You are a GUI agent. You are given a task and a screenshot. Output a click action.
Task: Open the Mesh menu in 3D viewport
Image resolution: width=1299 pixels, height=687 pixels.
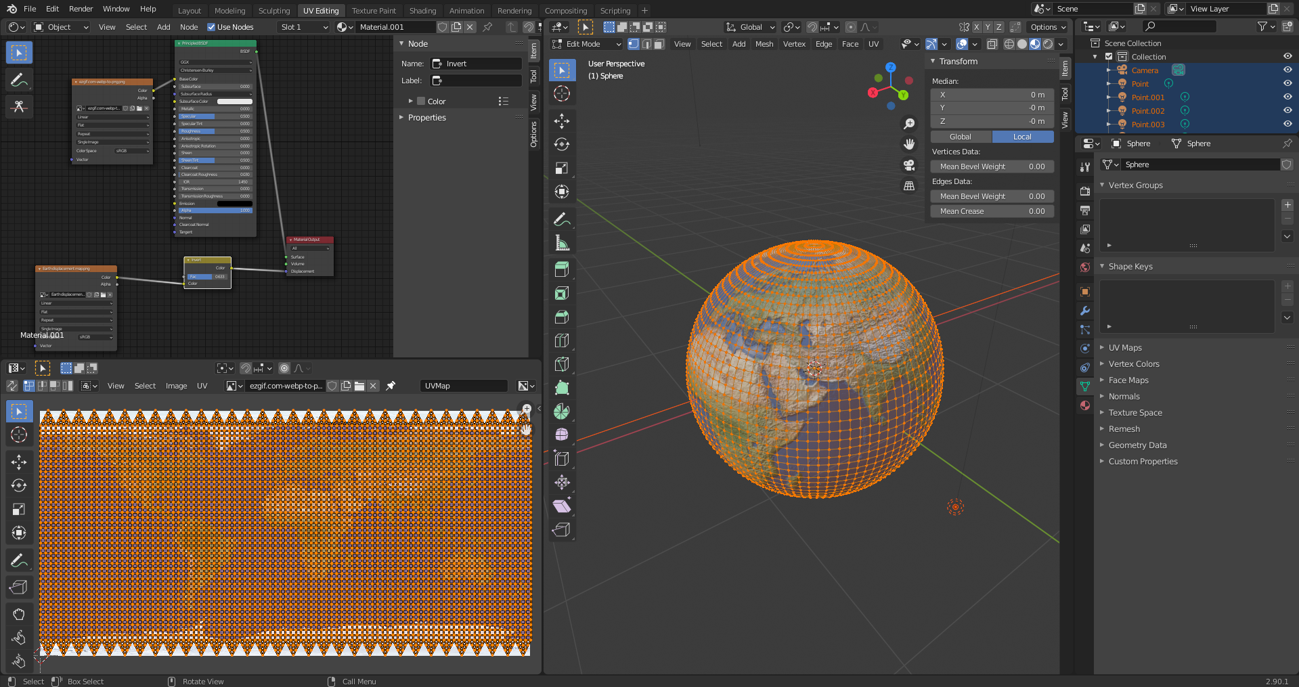coord(764,44)
